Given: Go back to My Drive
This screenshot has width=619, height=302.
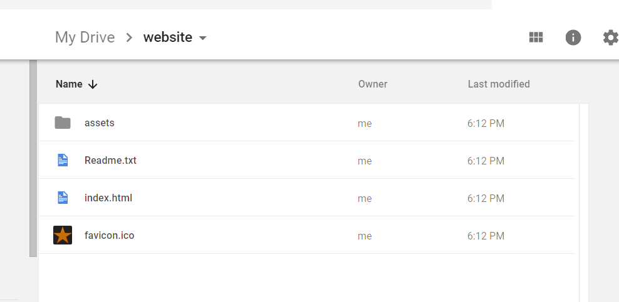Looking at the screenshot, I should tap(85, 38).
